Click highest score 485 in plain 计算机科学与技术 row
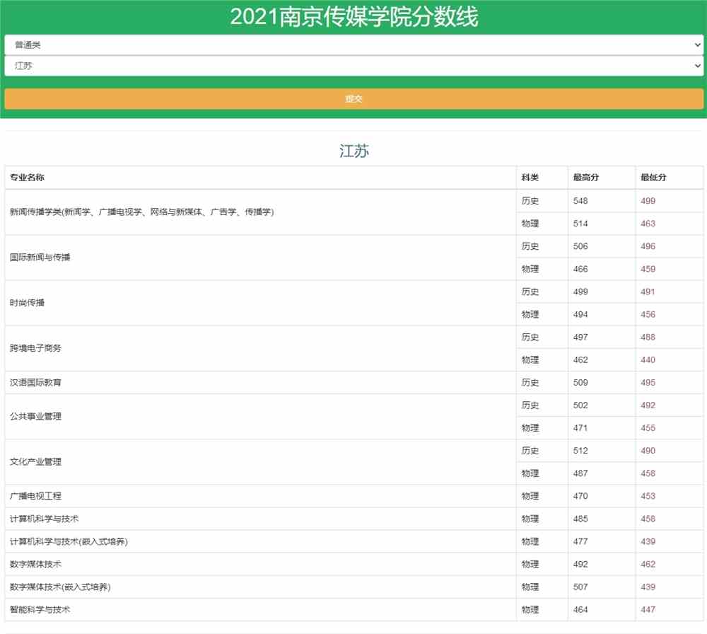The image size is (707, 634). (580, 519)
